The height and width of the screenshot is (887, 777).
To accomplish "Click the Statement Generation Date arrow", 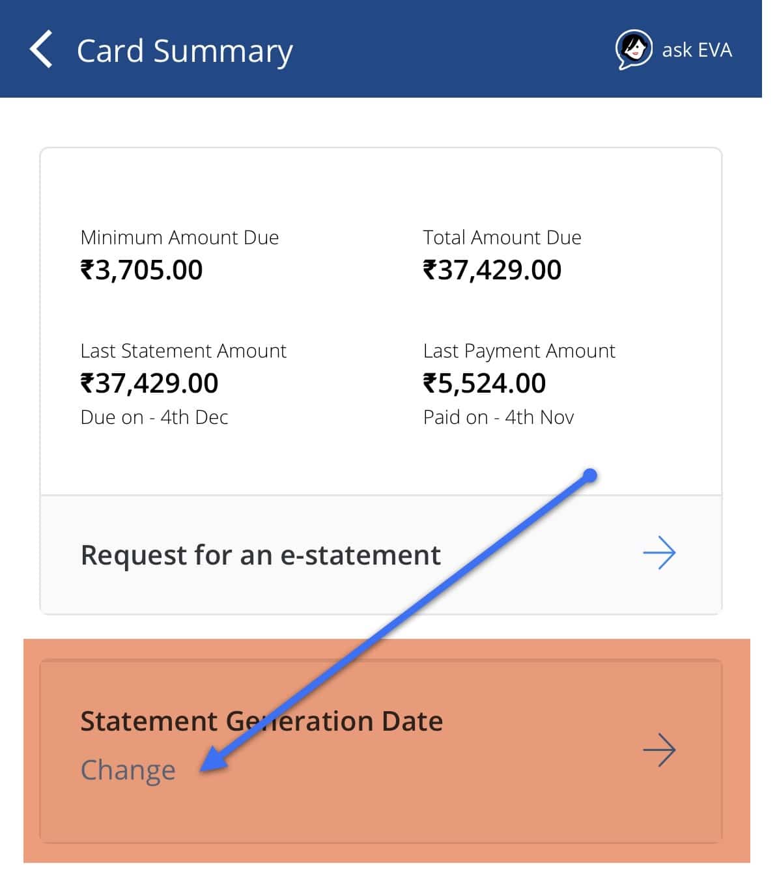I will click(659, 750).
